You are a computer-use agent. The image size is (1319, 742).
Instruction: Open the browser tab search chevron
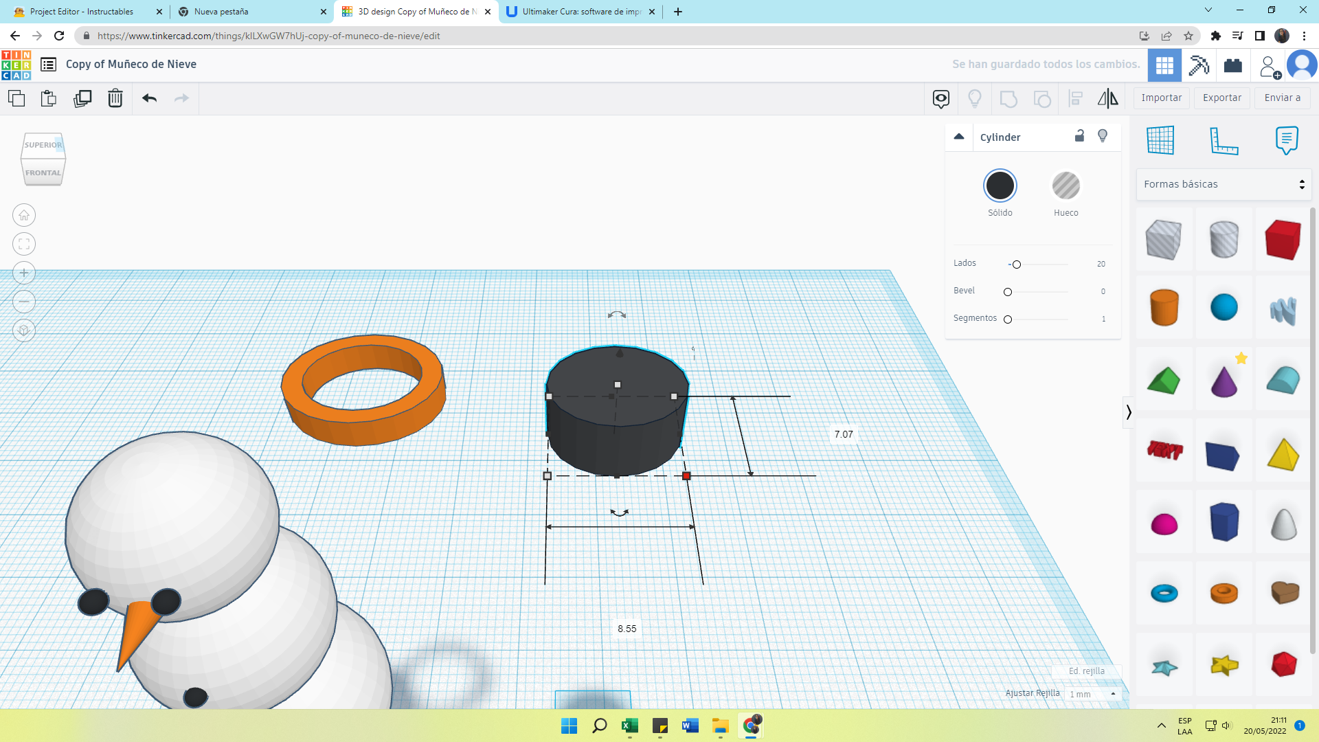[1208, 10]
